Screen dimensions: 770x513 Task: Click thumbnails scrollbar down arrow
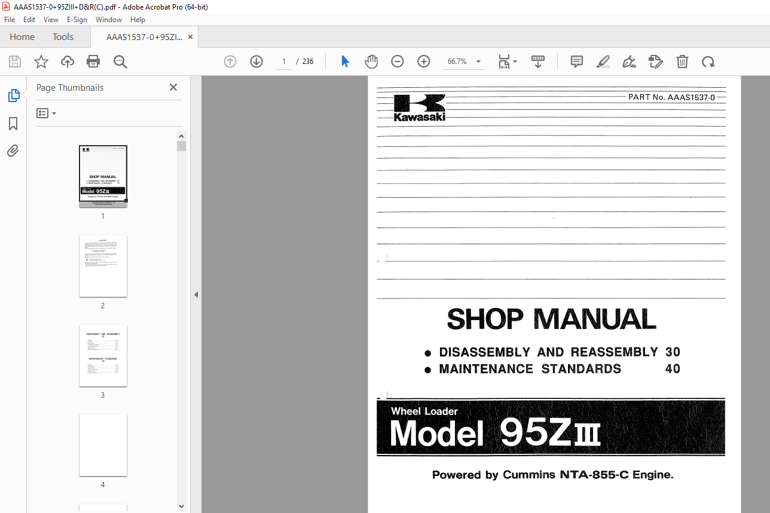point(182,506)
